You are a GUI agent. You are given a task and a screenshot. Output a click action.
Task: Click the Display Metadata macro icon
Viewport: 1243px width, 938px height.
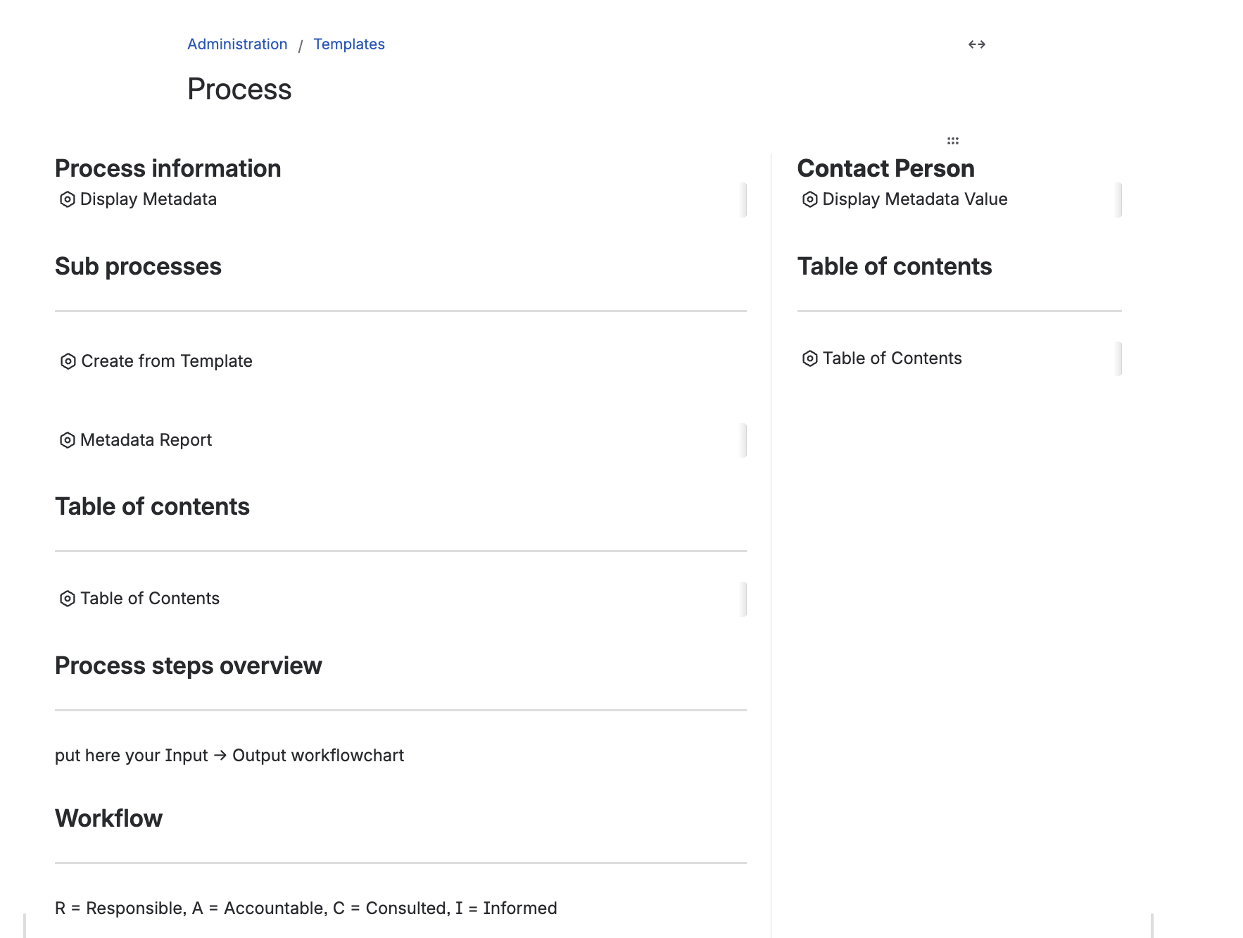[x=67, y=200]
